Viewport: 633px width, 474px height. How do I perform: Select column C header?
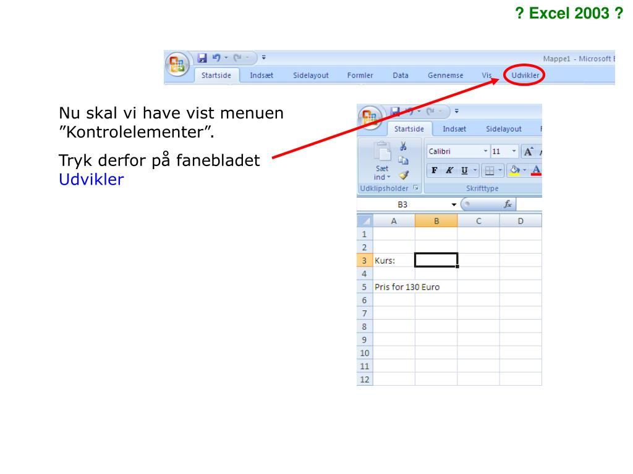click(x=478, y=221)
